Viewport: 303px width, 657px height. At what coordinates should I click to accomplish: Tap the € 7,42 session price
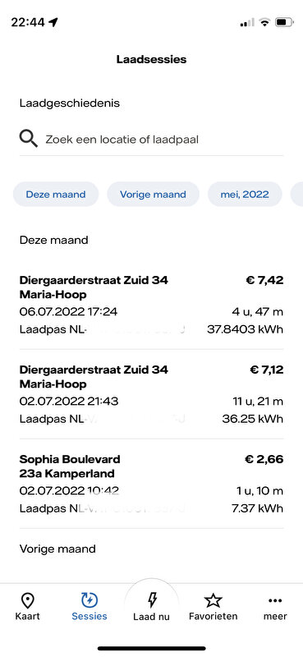[264, 280]
